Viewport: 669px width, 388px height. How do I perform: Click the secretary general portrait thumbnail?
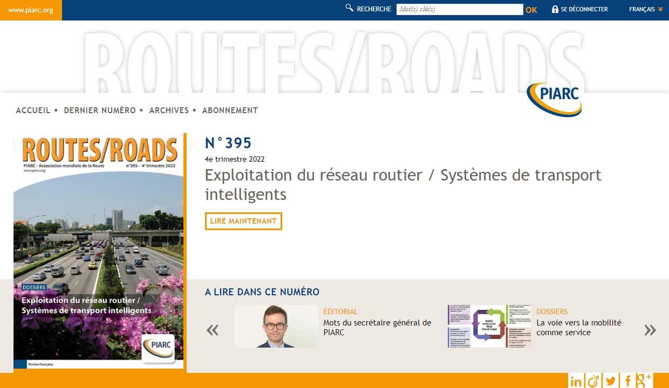(276, 327)
